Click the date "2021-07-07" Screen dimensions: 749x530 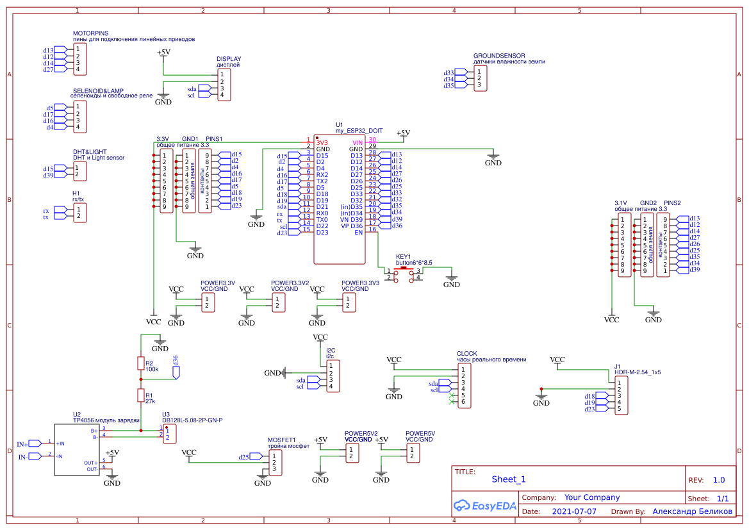(x=574, y=511)
